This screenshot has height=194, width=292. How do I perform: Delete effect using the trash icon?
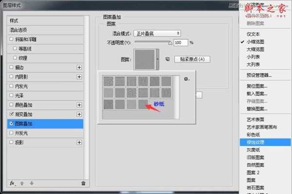pyautogui.click(x=83, y=183)
